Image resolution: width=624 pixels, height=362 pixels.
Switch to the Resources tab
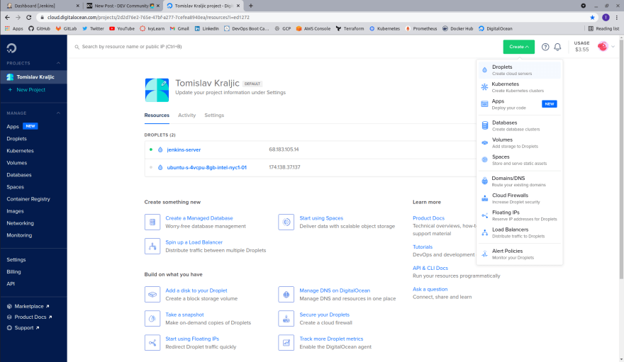[157, 115]
